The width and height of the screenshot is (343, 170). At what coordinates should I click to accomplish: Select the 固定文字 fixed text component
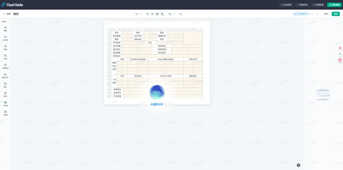5,76
